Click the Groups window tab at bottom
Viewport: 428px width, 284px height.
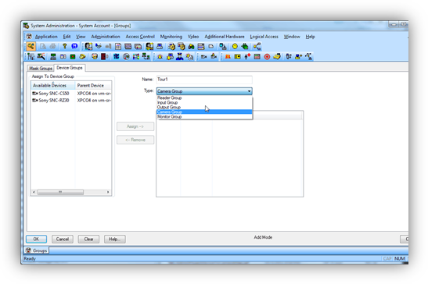click(x=36, y=250)
